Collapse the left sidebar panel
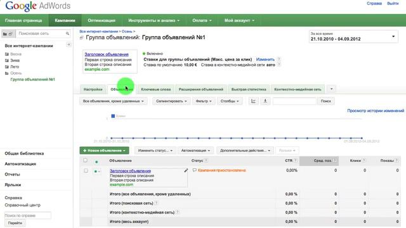This screenshot has width=406, height=228. [69, 44]
